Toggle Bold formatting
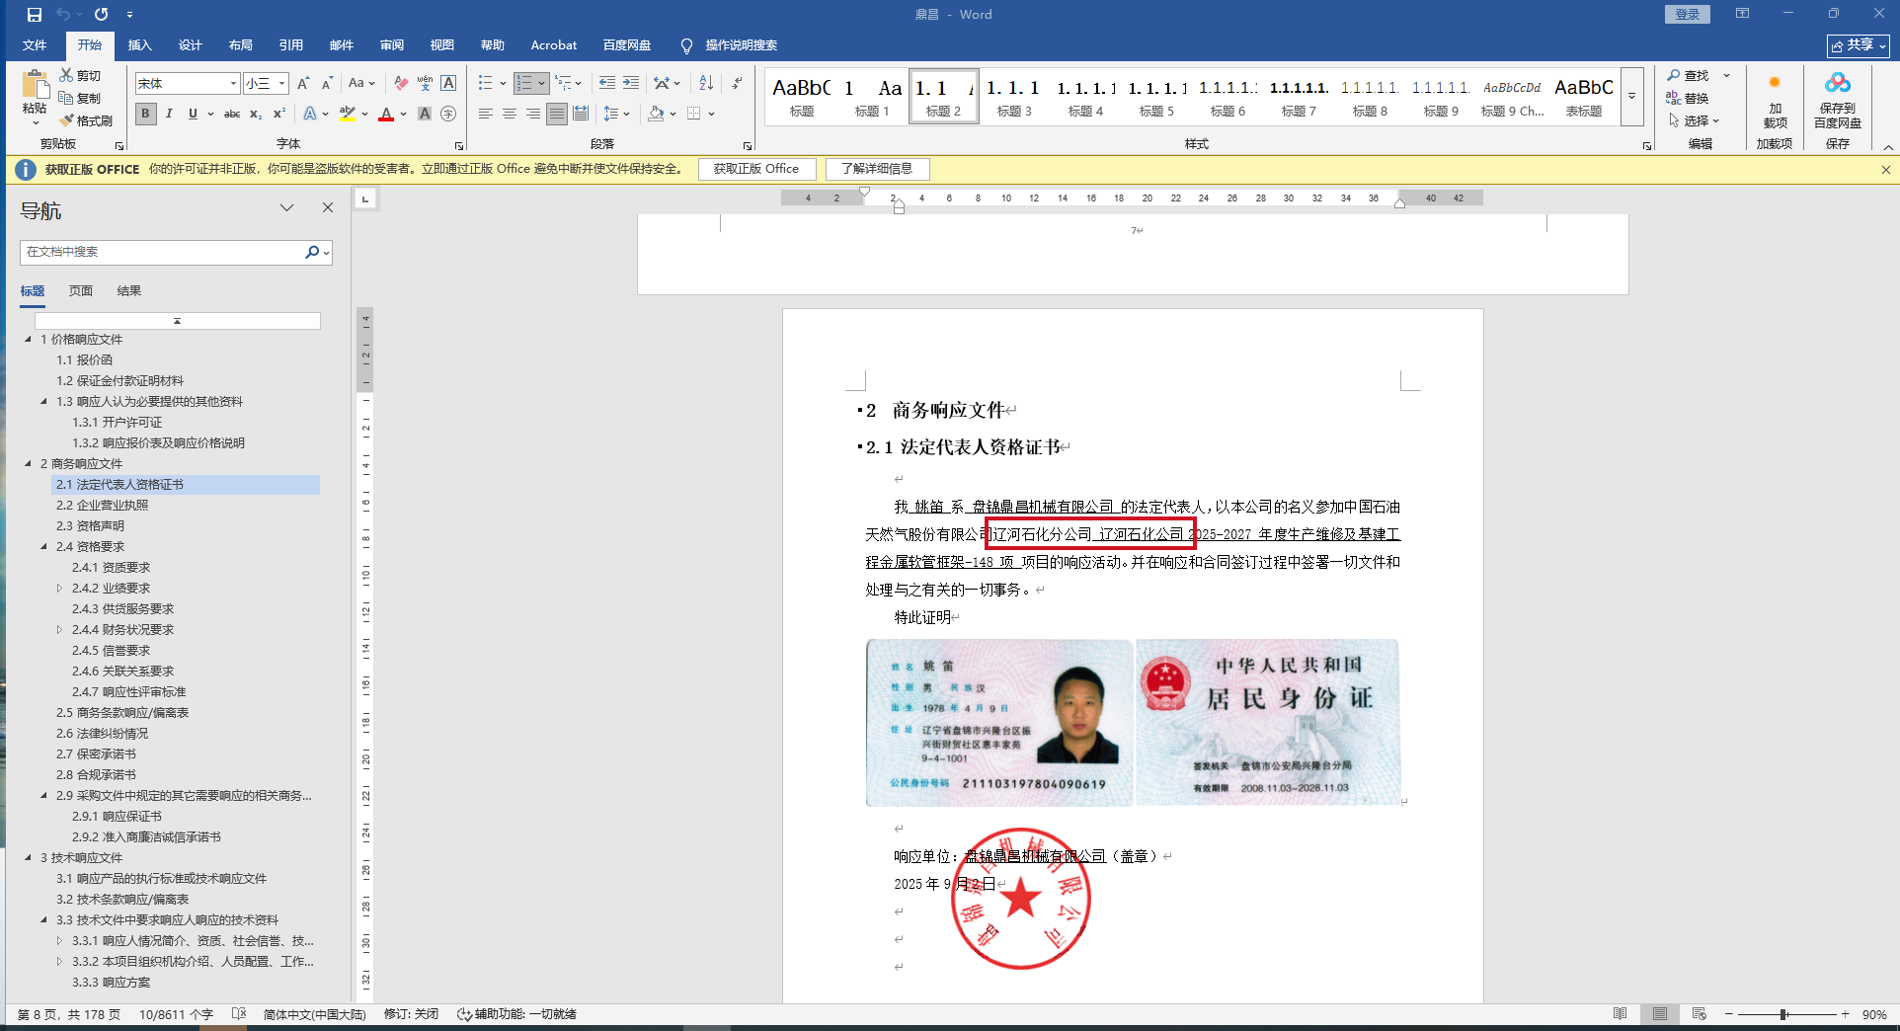This screenshot has height=1031, width=1900. (x=146, y=115)
